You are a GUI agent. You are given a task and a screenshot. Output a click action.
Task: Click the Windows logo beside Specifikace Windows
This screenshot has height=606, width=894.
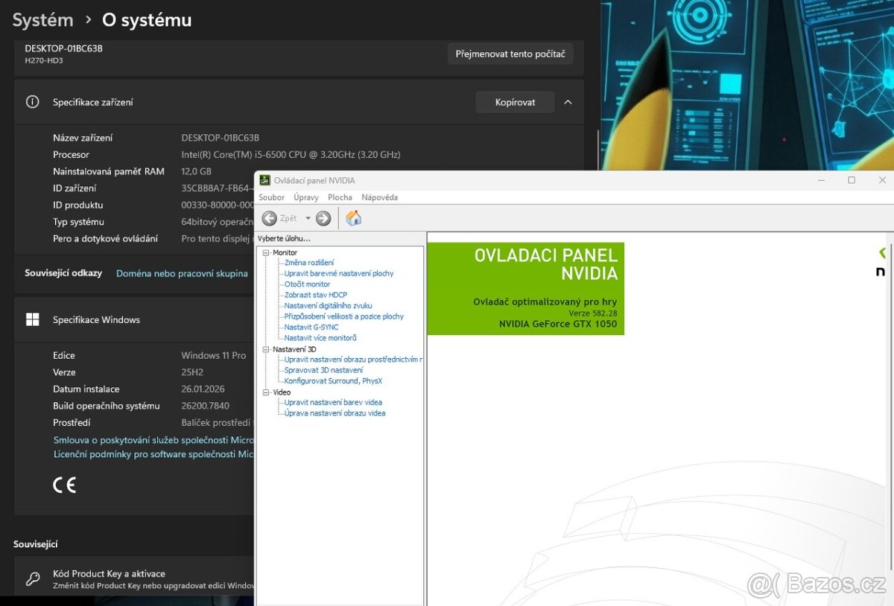pyautogui.click(x=33, y=319)
